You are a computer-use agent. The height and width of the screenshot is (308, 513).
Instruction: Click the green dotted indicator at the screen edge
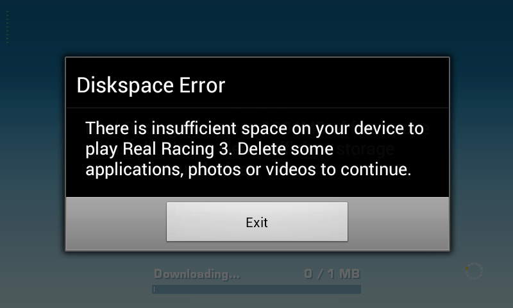(x=7, y=27)
